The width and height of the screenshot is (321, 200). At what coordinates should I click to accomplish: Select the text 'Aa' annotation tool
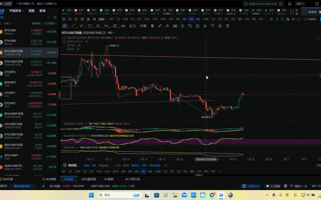(123, 26)
